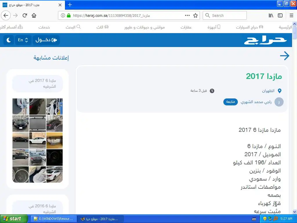
Task: Reload the current page
Action: tap(25, 15)
